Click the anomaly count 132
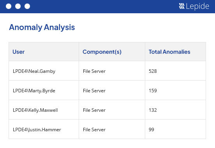Viewport: 215px width, 148px height. point(153,110)
